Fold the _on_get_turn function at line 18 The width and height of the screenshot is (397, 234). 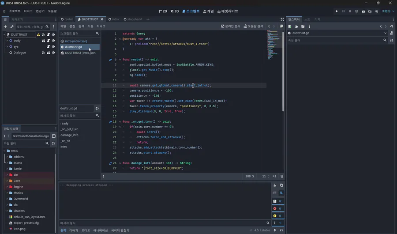(120, 122)
